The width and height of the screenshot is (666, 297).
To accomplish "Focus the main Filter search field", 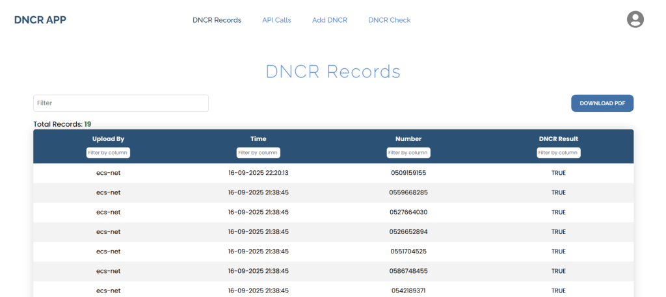I will (121, 103).
